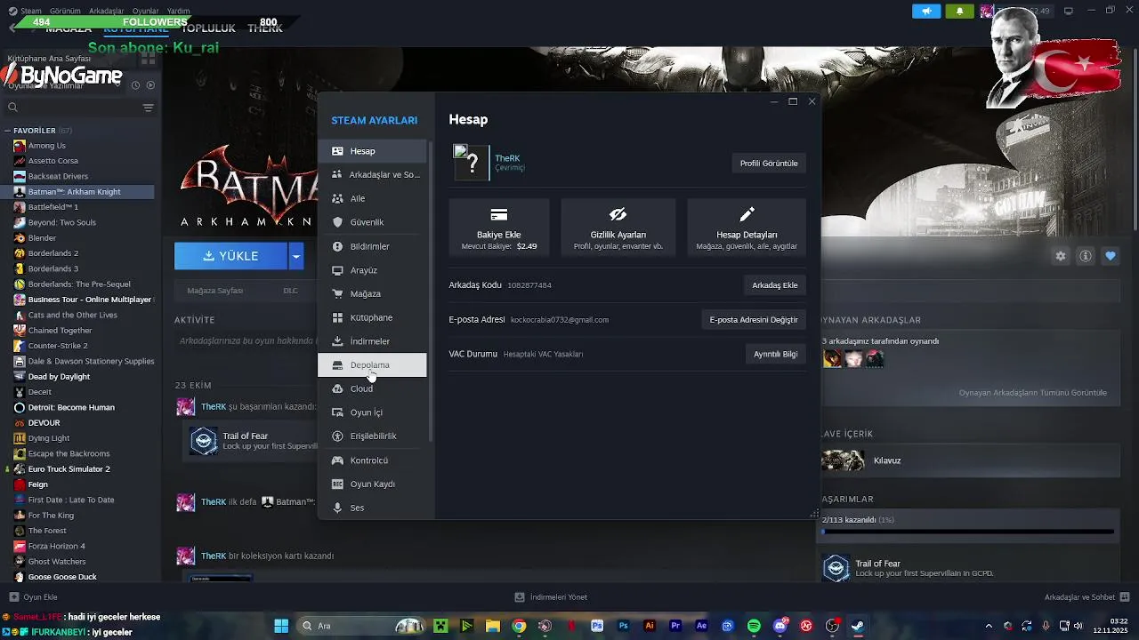Open Photoshop from taskbar
This screenshot has width=1139, height=640.
click(x=623, y=626)
